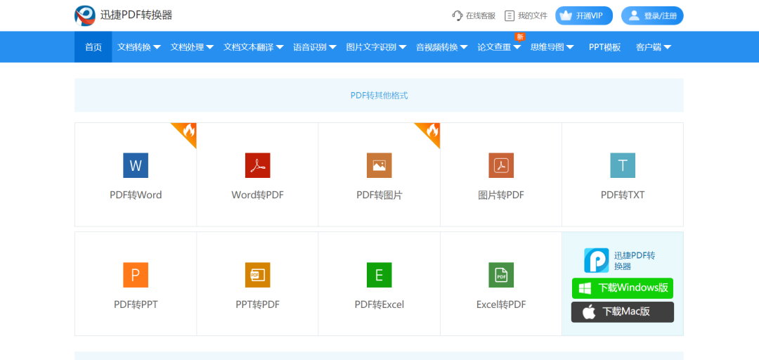Click the 下载Windows版 button

(623, 288)
